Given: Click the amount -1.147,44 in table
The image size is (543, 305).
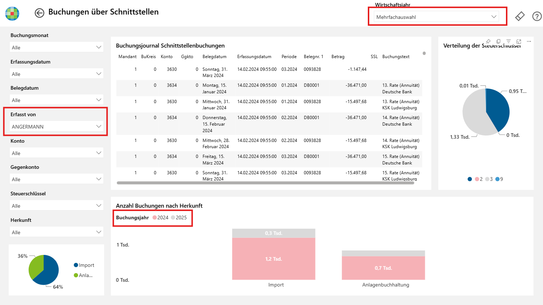Looking at the screenshot, I should click(x=357, y=69).
